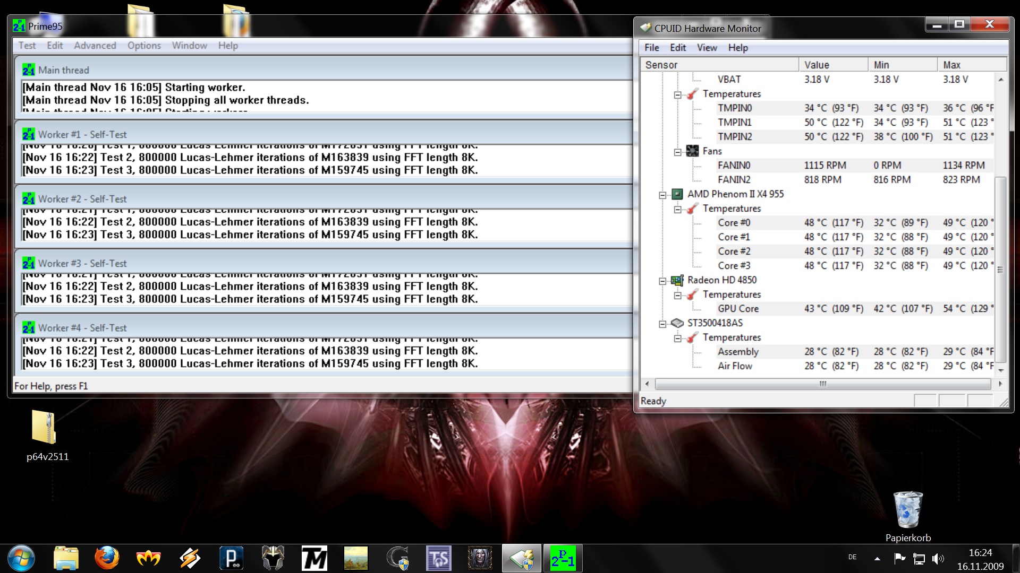Click the network tray icon
The image size is (1020, 573).
tap(919, 559)
